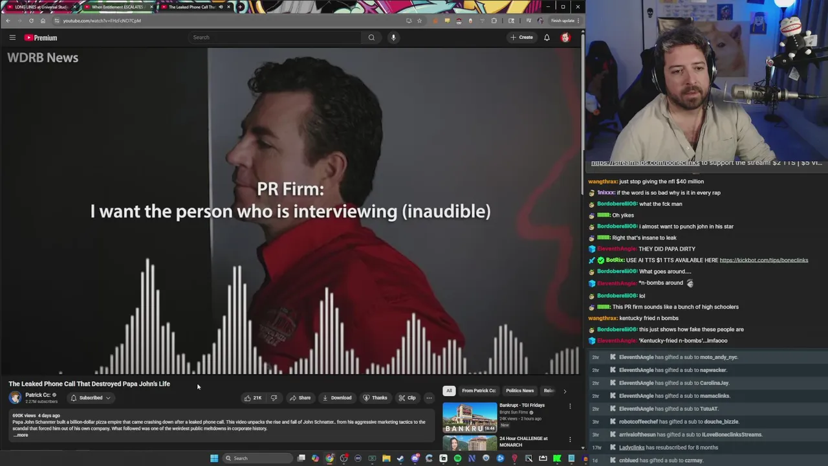Image resolution: width=828 pixels, height=466 pixels.
Task: Open the YouTube hamburger guide menu
Action: tap(12, 38)
